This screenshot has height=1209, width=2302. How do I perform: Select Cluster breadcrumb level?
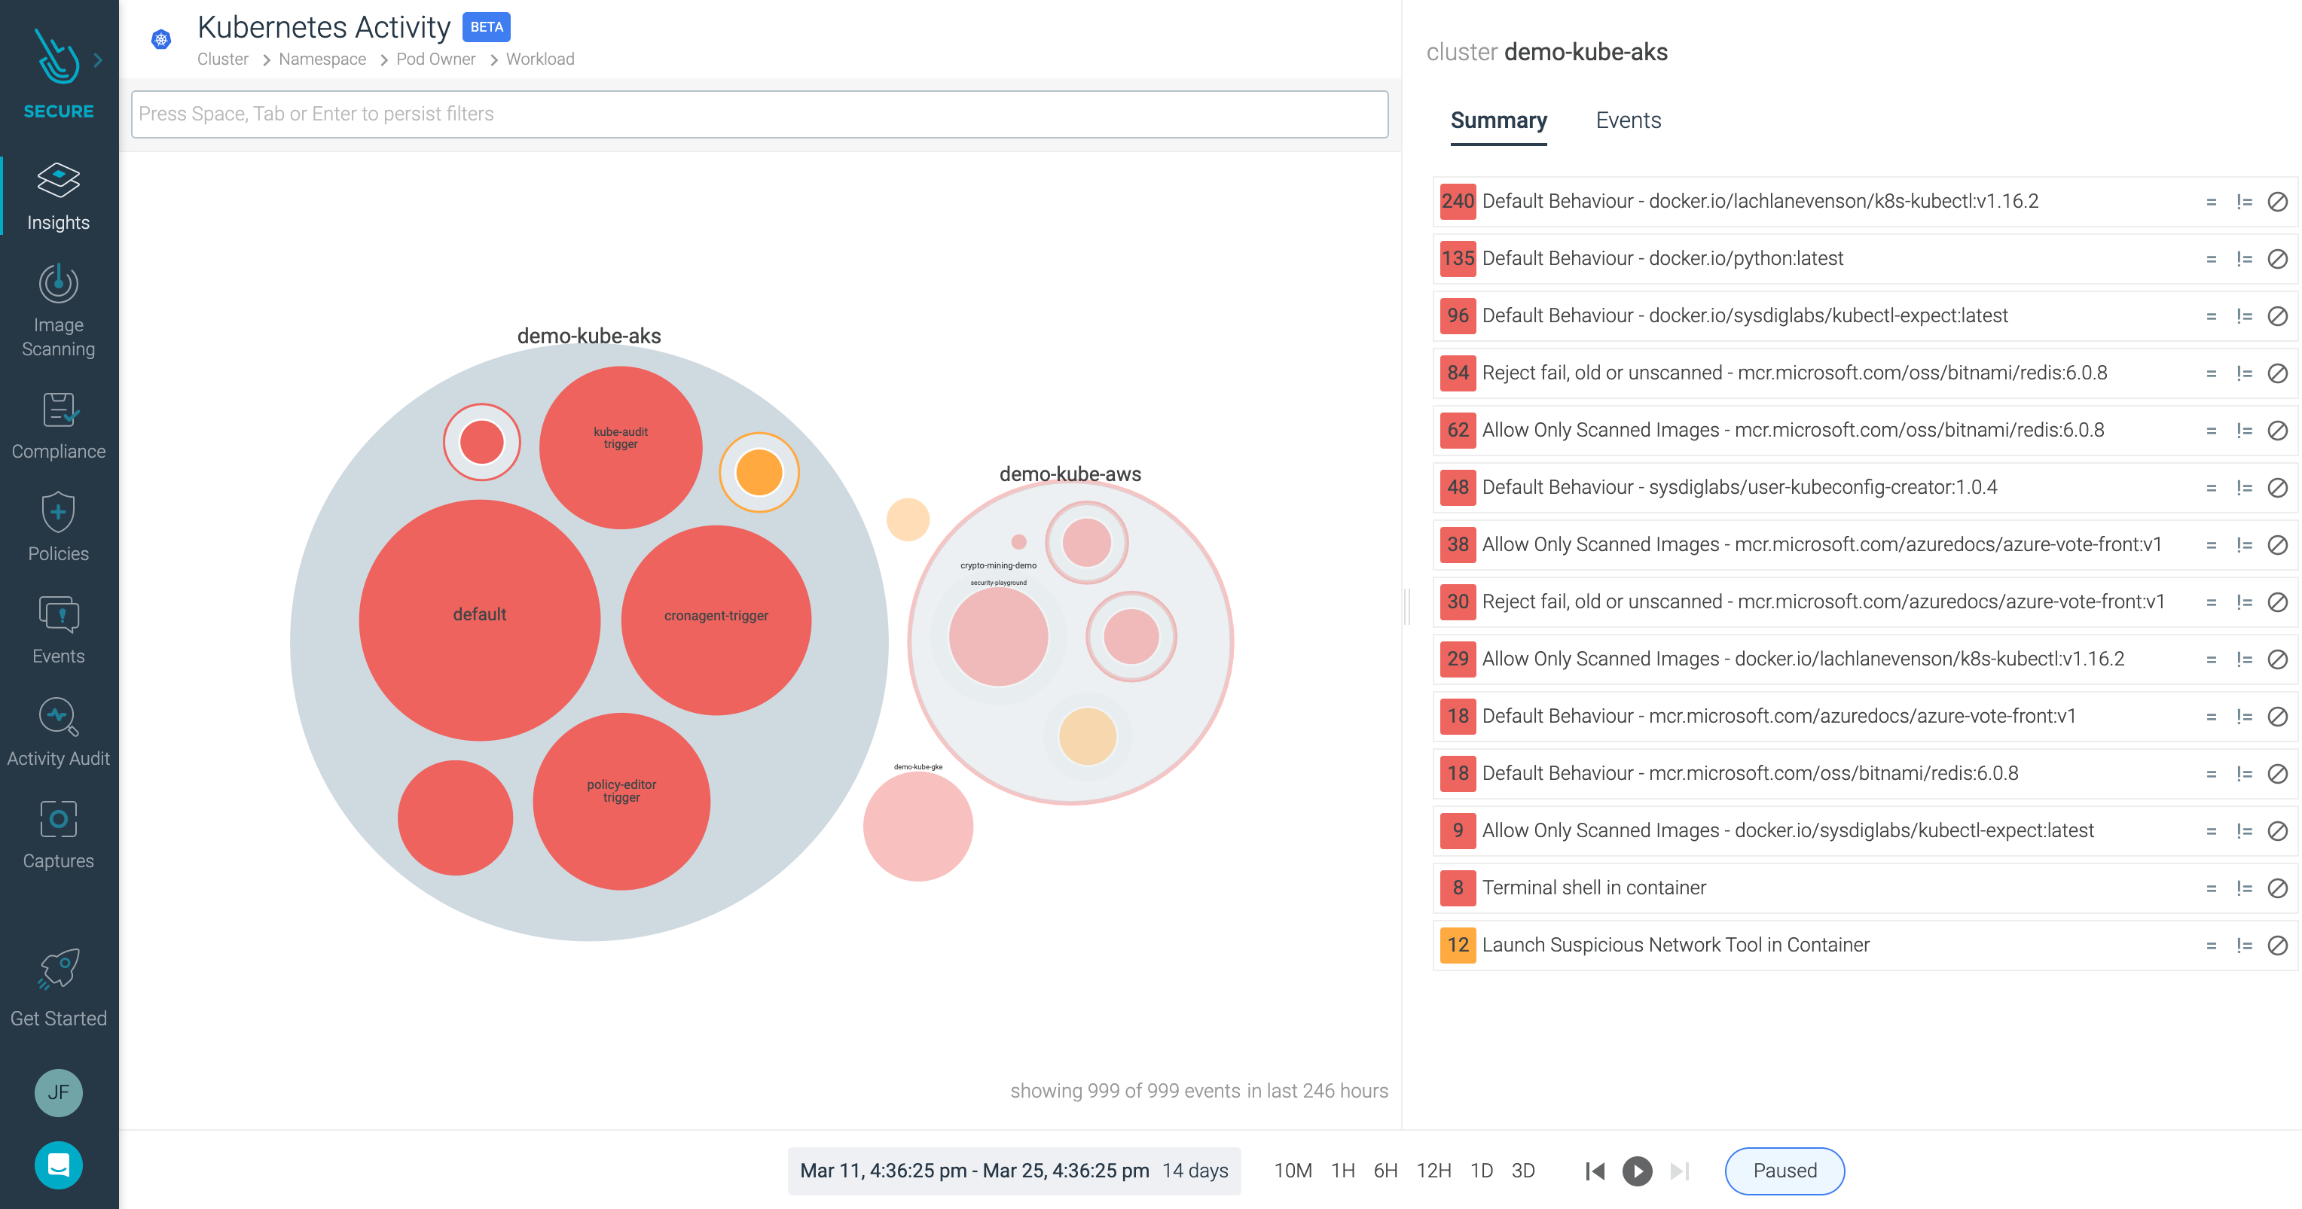coord(222,59)
